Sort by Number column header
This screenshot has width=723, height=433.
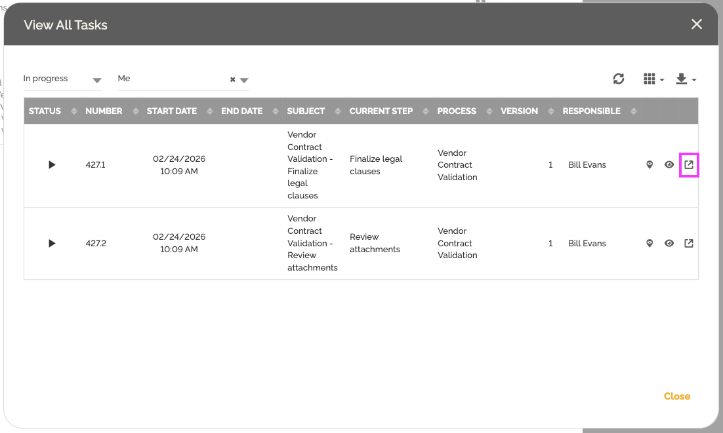coord(104,111)
